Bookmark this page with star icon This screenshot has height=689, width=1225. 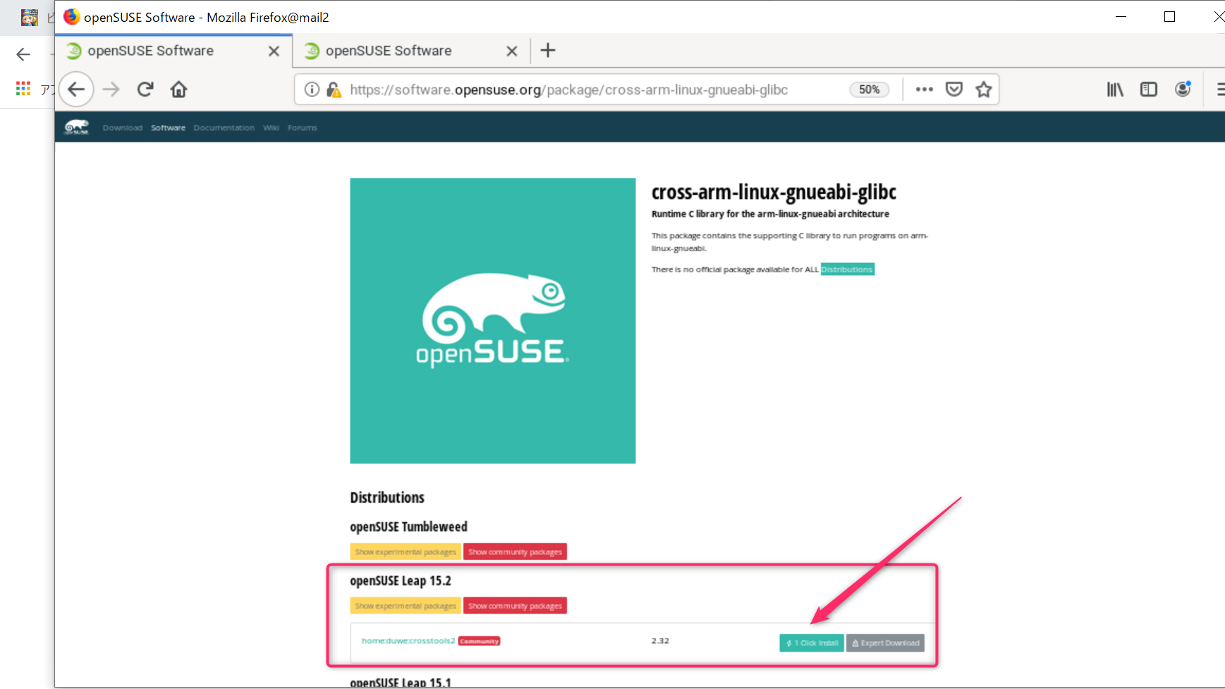point(984,90)
